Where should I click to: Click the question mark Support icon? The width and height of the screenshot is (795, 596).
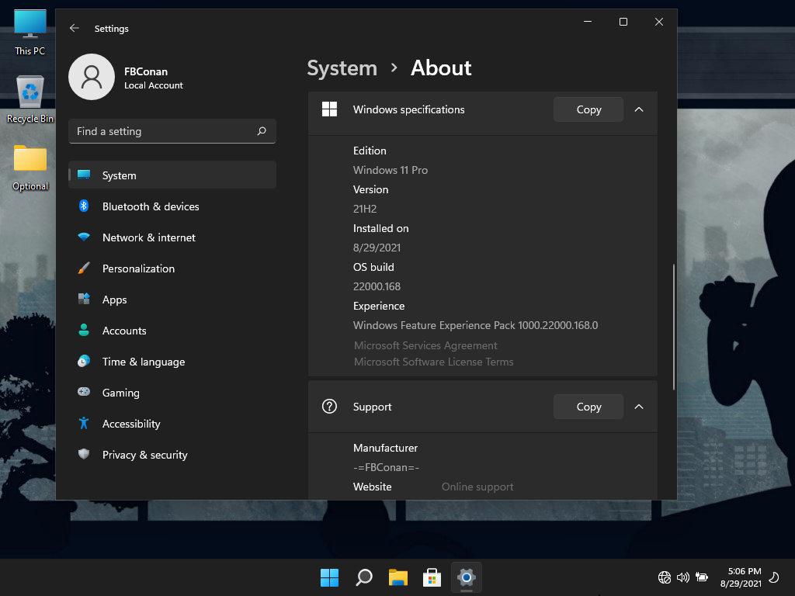pyautogui.click(x=329, y=407)
